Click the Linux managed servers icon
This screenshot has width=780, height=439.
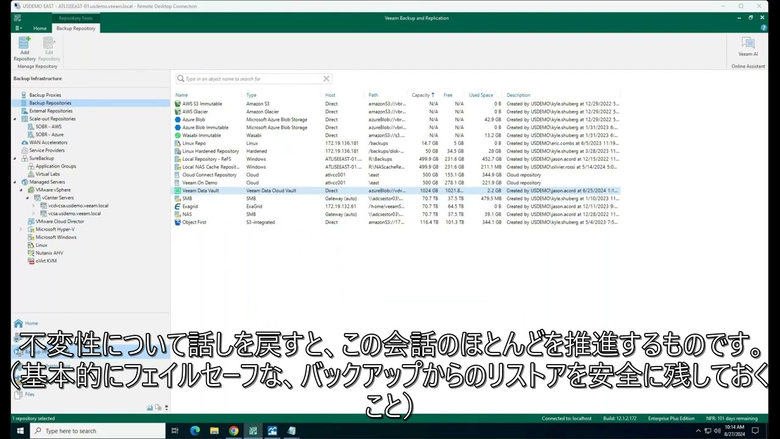[x=30, y=245]
